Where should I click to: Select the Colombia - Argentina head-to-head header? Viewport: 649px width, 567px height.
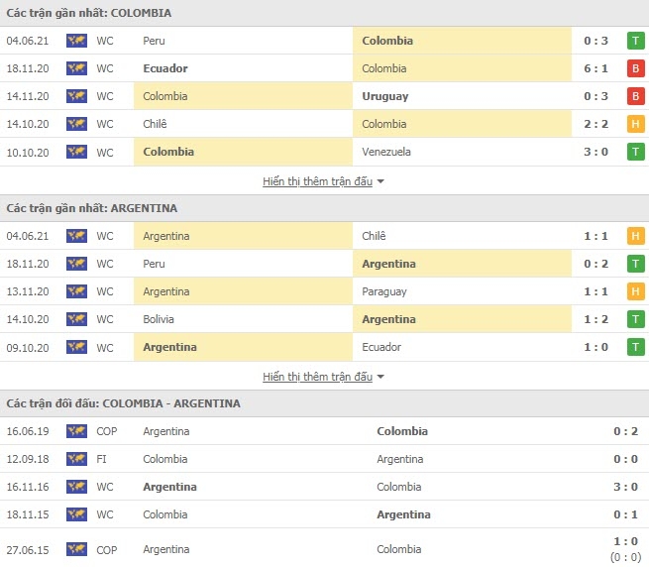tap(325, 403)
